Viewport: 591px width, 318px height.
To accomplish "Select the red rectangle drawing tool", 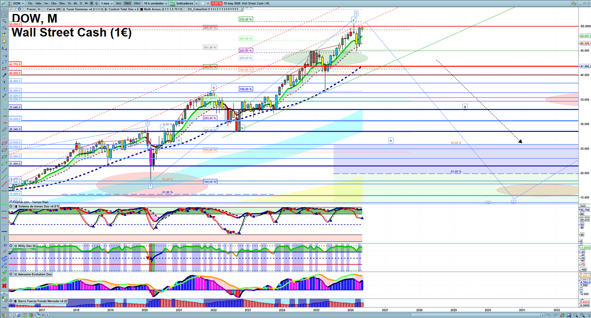I will pyautogui.click(x=4, y=69).
